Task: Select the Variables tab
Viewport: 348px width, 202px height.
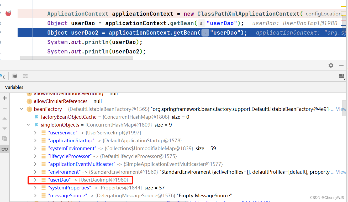Action: (x=14, y=87)
